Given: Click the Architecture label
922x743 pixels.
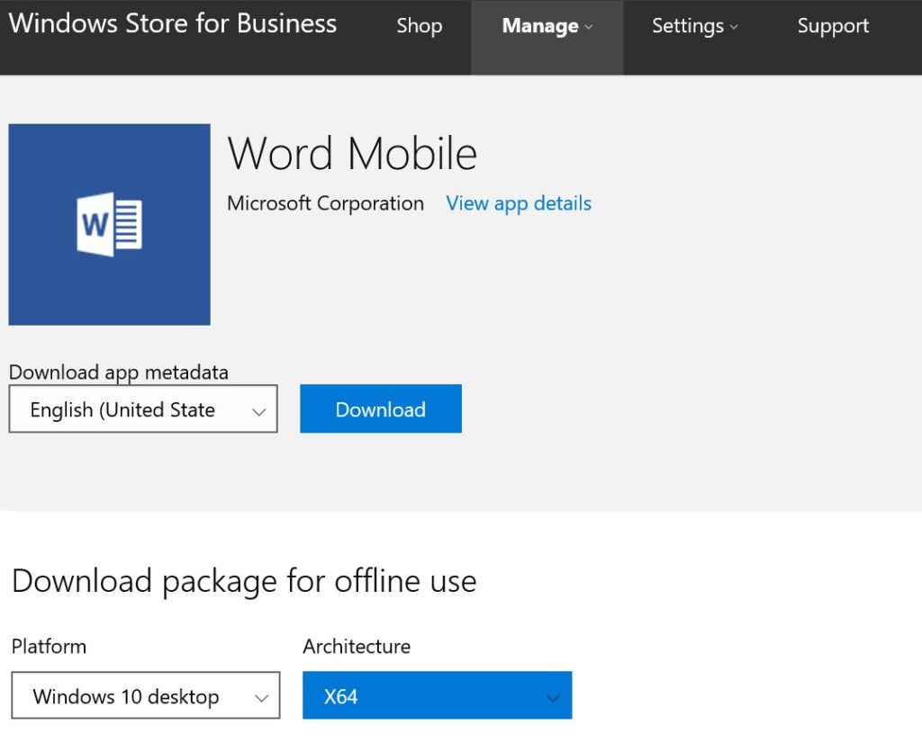Looking at the screenshot, I should pyautogui.click(x=357, y=646).
